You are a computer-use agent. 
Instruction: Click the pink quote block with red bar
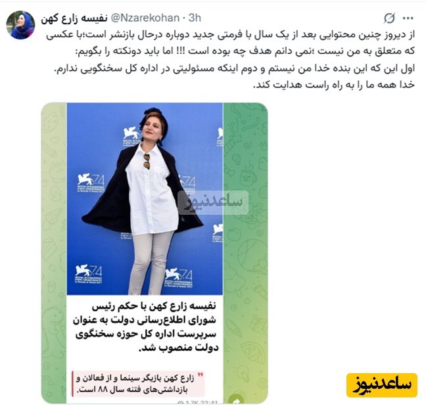click(138, 384)
